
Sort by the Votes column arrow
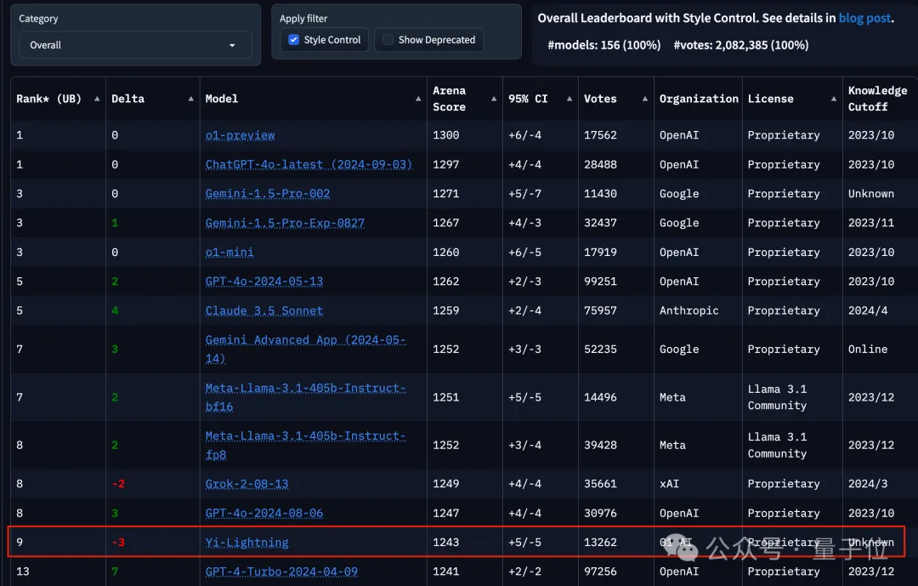point(644,99)
